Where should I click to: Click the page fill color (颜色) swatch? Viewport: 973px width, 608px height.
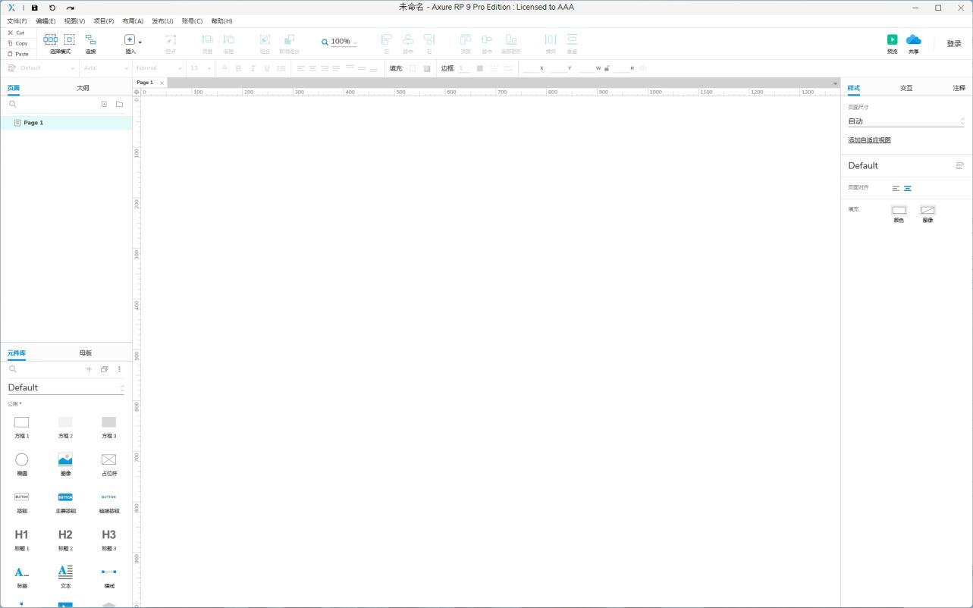tap(899, 211)
